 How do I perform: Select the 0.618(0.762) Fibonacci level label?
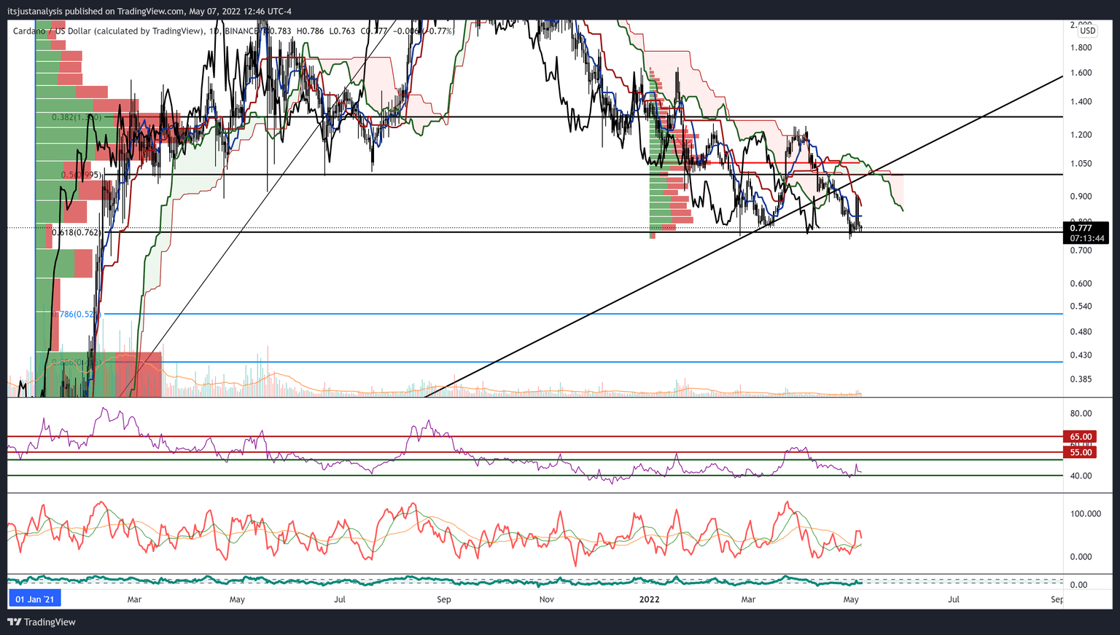point(77,232)
